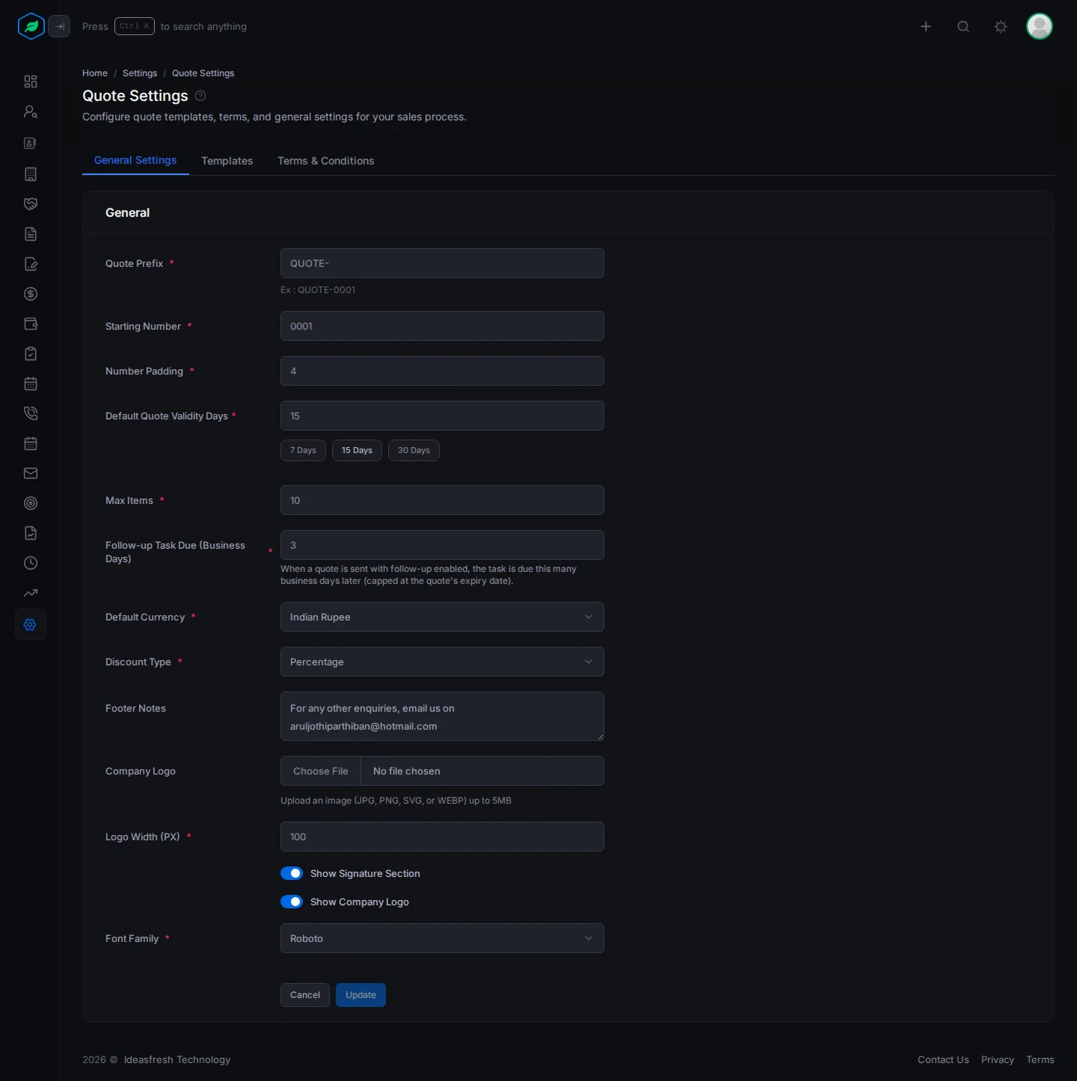
Task: Click the plus quick-add icon in header
Action: 926,26
